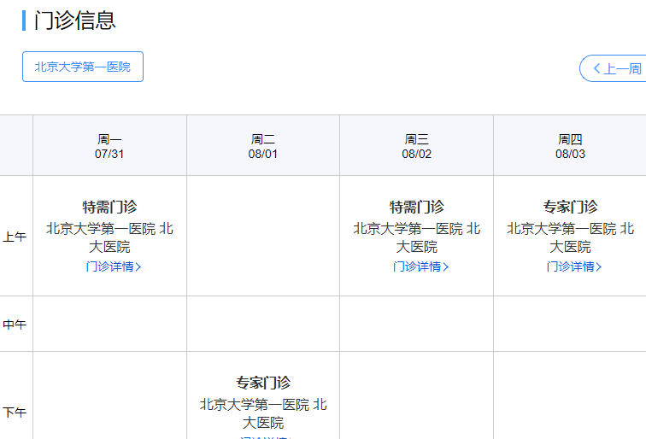
Task: Open 门诊详情 for Monday morning 特需门诊
Action: (109, 266)
